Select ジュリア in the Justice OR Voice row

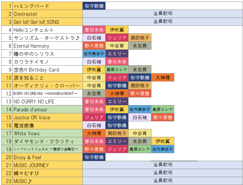(x=94, y=117)
